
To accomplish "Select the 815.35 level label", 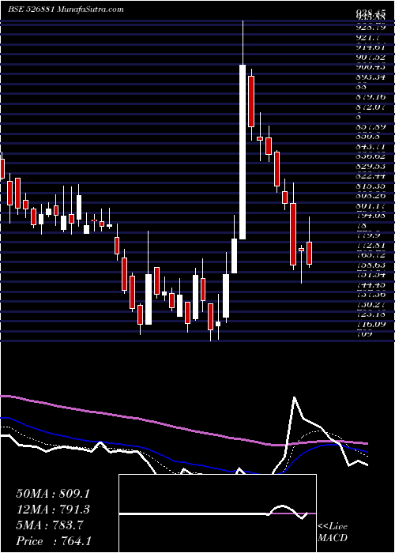I will coord(371,186).
